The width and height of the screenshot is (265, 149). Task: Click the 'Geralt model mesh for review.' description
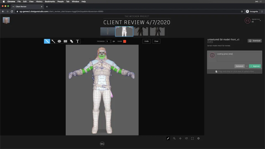click(219, 46)
